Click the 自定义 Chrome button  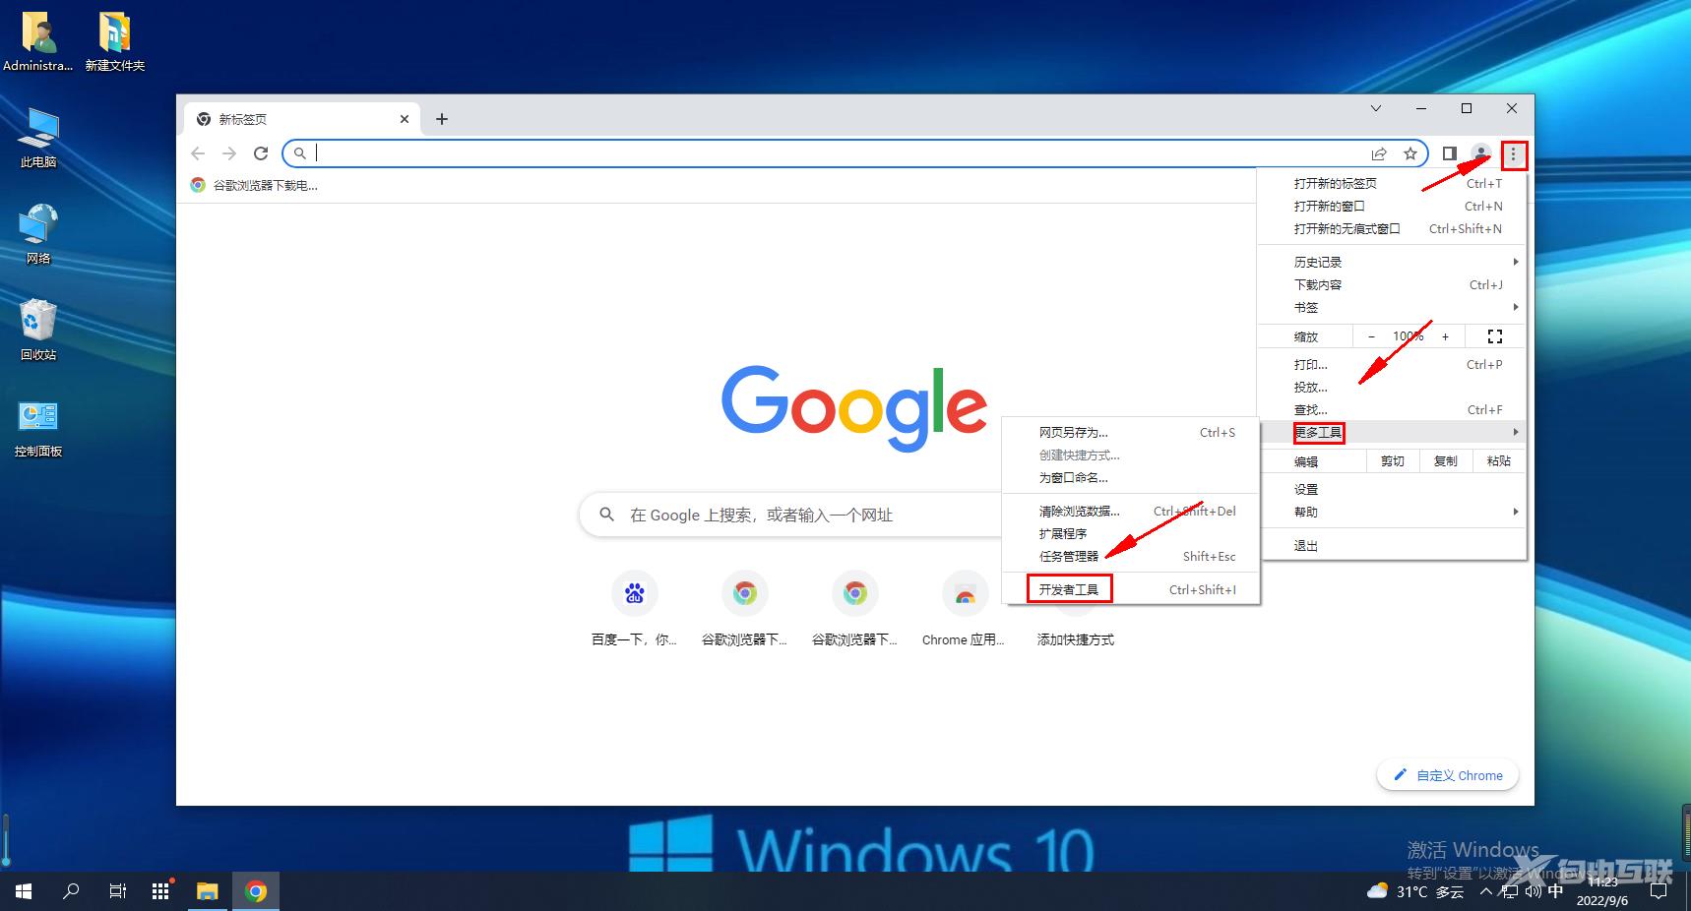click(1448, 775)
